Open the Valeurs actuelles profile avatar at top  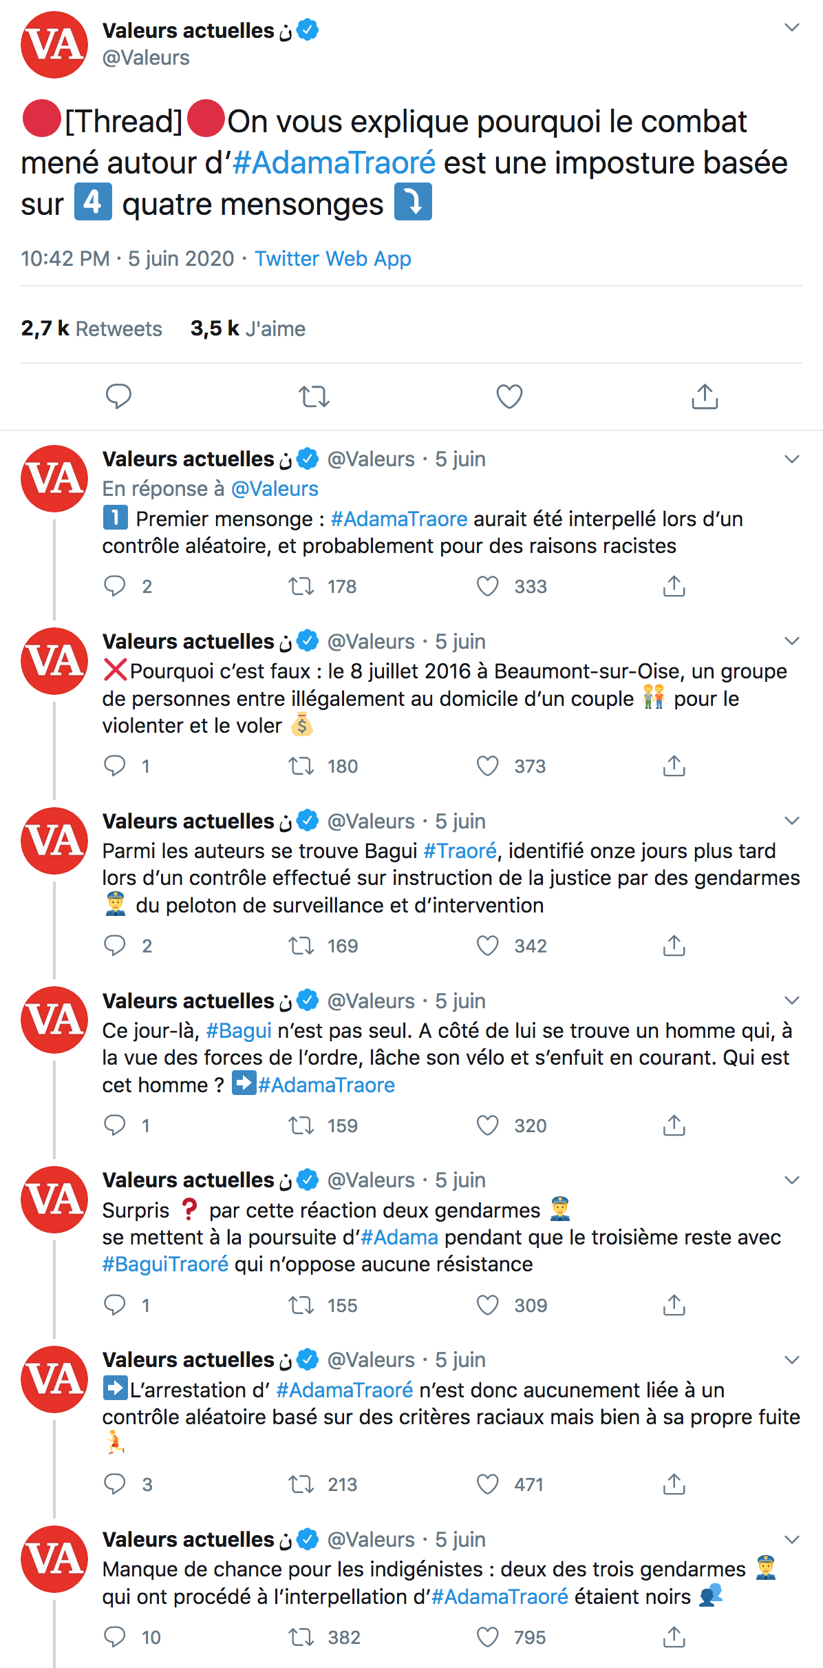pyautogui.click(x=54, y=45)
